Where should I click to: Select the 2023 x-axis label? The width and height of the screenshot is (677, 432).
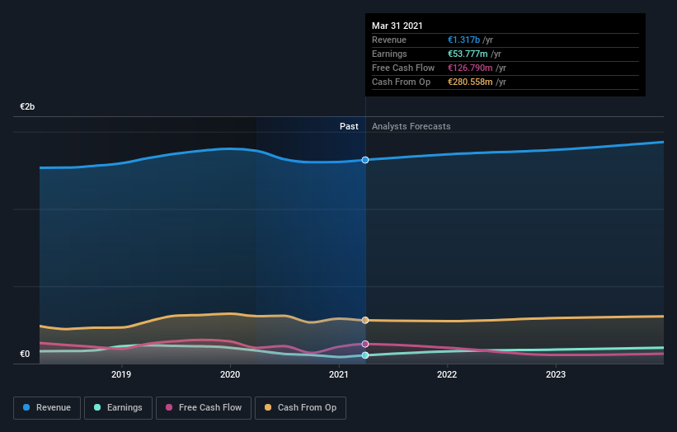(x=556, y=374)
